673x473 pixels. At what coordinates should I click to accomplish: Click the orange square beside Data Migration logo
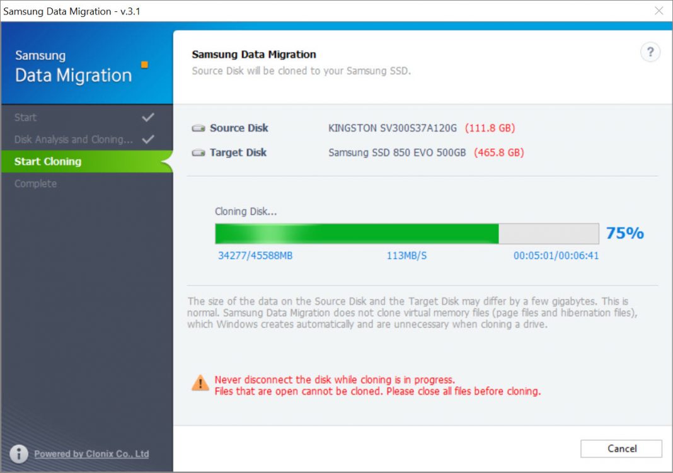click(145, 64)
